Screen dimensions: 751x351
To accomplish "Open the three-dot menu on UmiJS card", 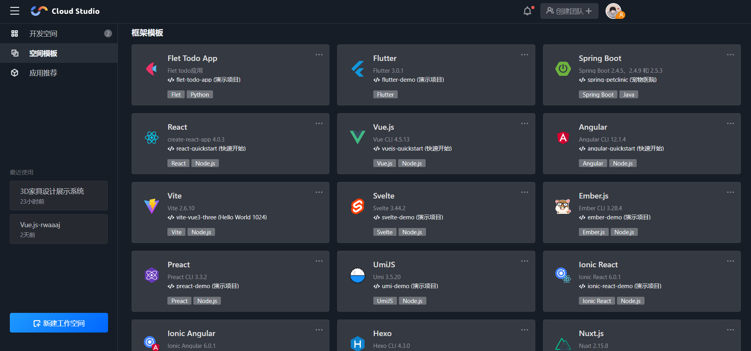I will 524,261.
